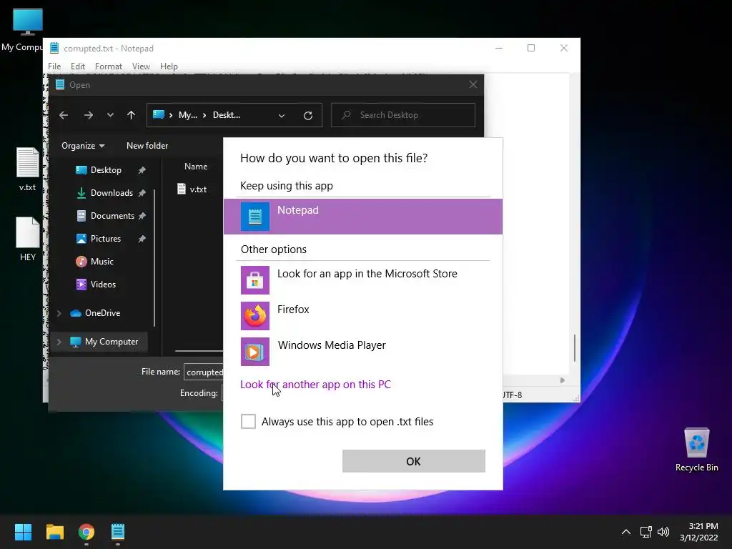732x549 pixels.
Task: Click Look for another app on this PC
Action: (x=315, y=384)
